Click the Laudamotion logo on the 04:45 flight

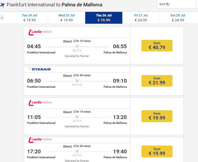[x=40, y=32]
